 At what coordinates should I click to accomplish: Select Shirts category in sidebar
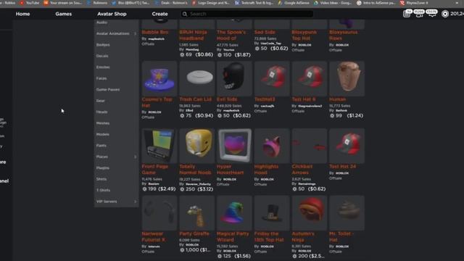coord(101,179)
